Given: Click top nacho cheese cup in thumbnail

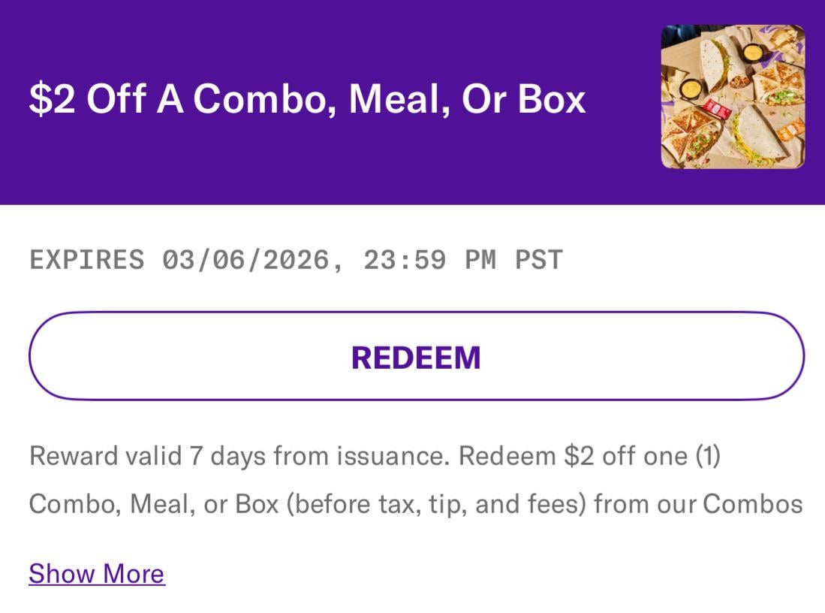Looking at the screenshot, I should (753, 53).
